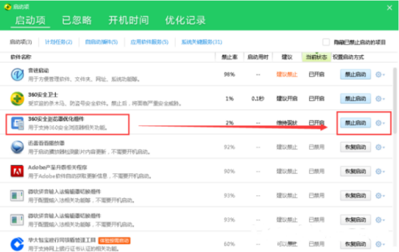Open gear dropdown for 360安全卫士 row
The height and width of the screenshot is (252, 399).
point(380,98)
